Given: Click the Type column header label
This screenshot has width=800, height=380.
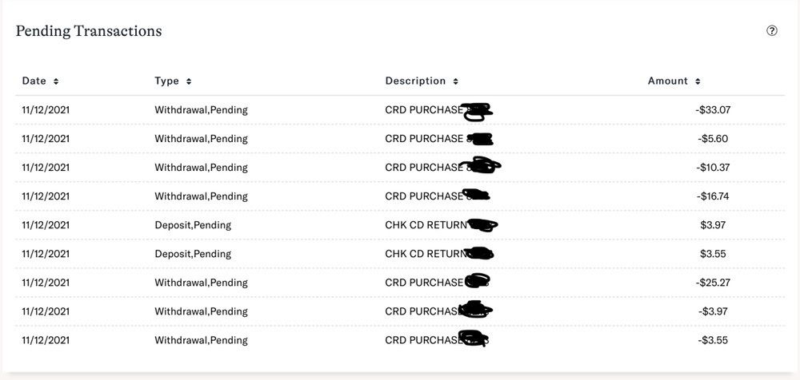Looking at the screenshot, I should coord(167,81).
